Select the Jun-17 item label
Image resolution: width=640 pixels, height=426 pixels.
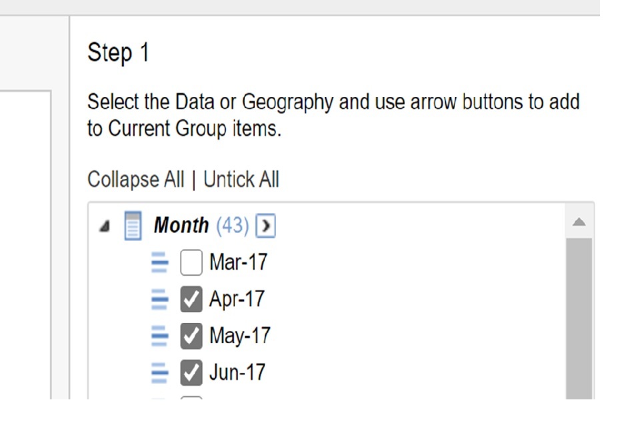tap(237, 372)
